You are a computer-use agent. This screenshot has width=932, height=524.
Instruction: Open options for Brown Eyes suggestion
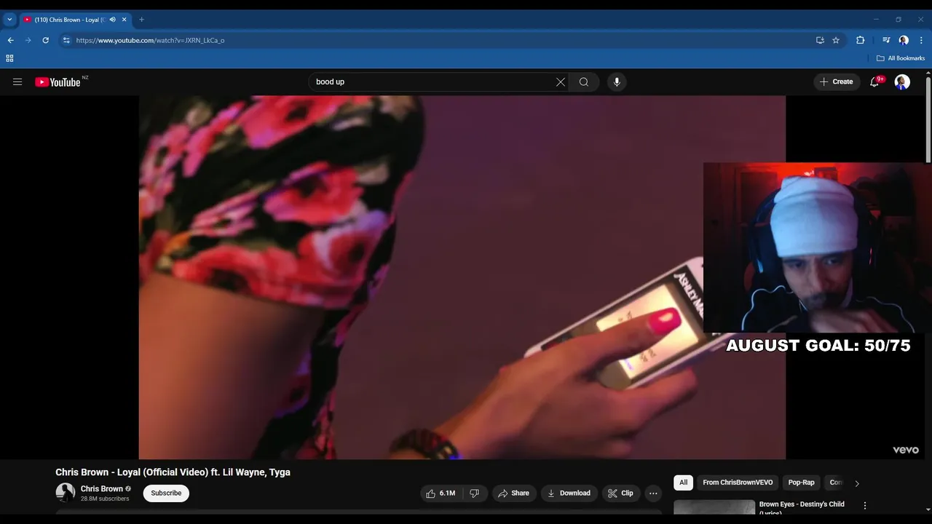pyautogui.click(x=865, y=505)
